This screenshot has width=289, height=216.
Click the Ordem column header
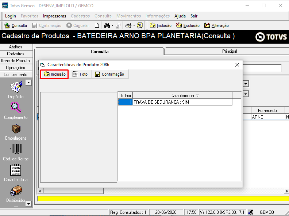click(125, 96)
